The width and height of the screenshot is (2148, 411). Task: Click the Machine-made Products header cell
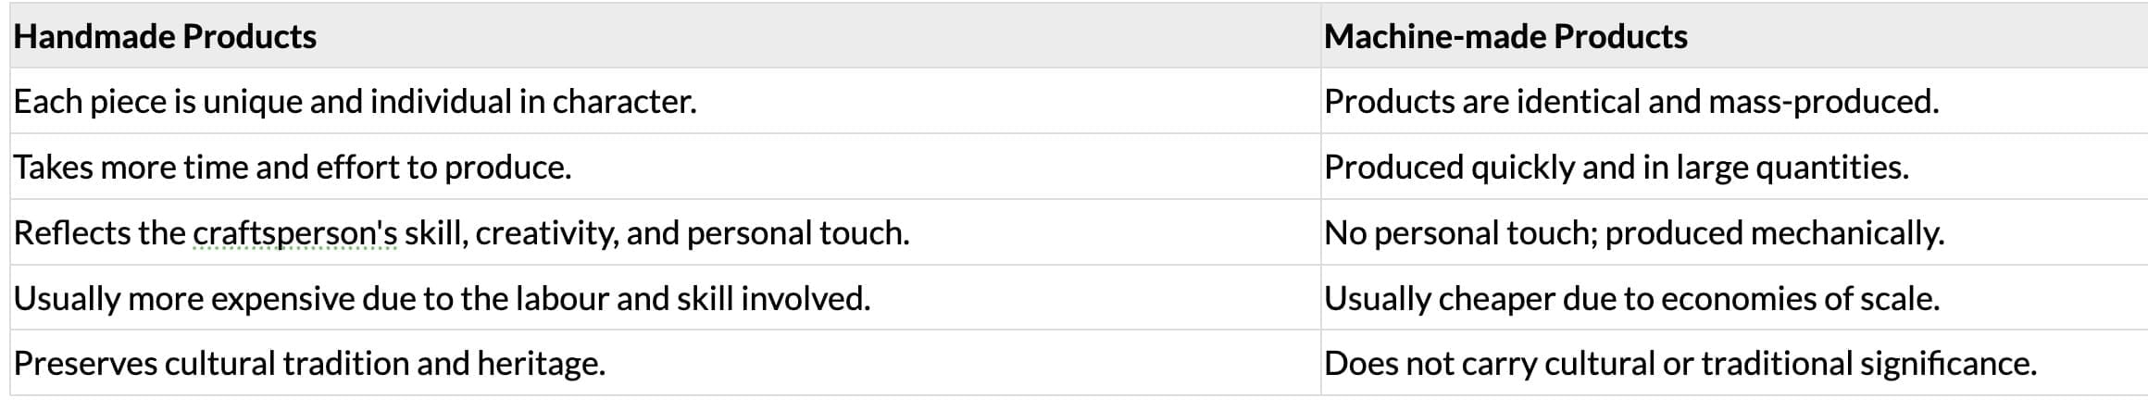click(1505, 37)
